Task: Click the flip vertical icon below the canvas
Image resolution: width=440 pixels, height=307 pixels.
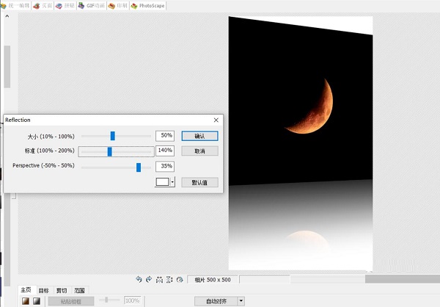Action: click(169, 279)
